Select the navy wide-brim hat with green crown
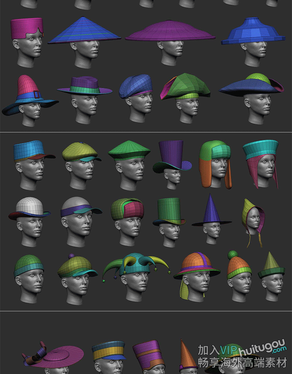This screenshot has width=292, height=374. (251, 84)
